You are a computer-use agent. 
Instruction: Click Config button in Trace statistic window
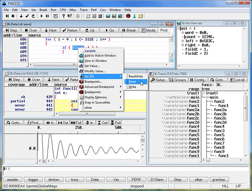198,80
